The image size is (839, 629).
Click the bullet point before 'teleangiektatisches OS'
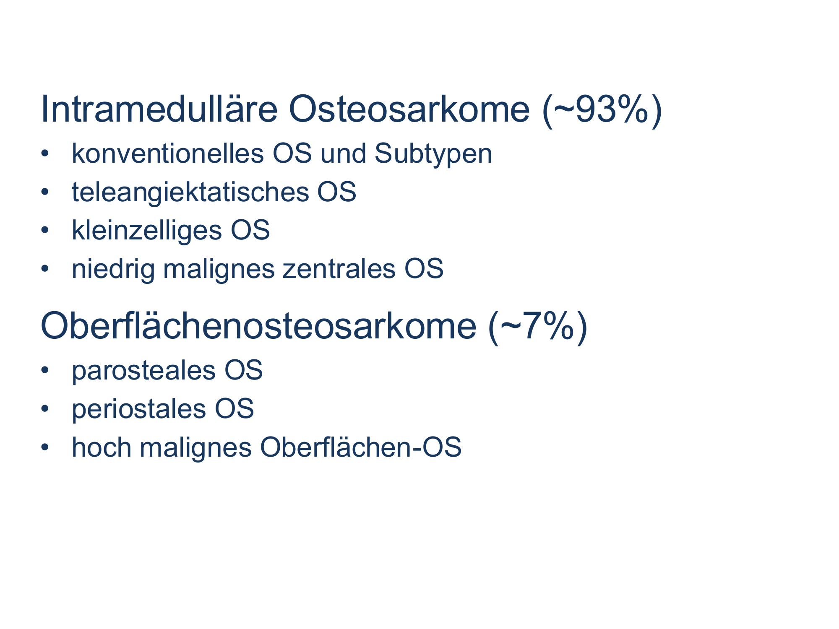tap(45, 192)
